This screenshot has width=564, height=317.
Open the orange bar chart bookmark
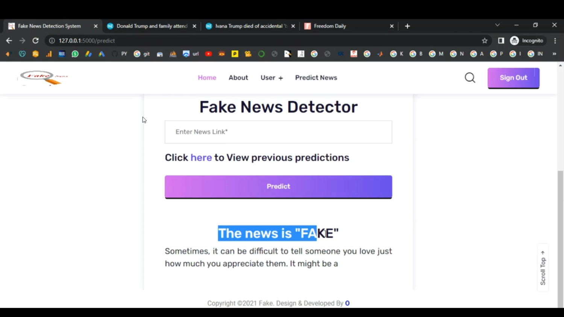(x=49, y=54)
